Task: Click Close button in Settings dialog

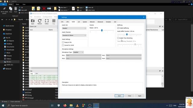Action: (129, 96)
